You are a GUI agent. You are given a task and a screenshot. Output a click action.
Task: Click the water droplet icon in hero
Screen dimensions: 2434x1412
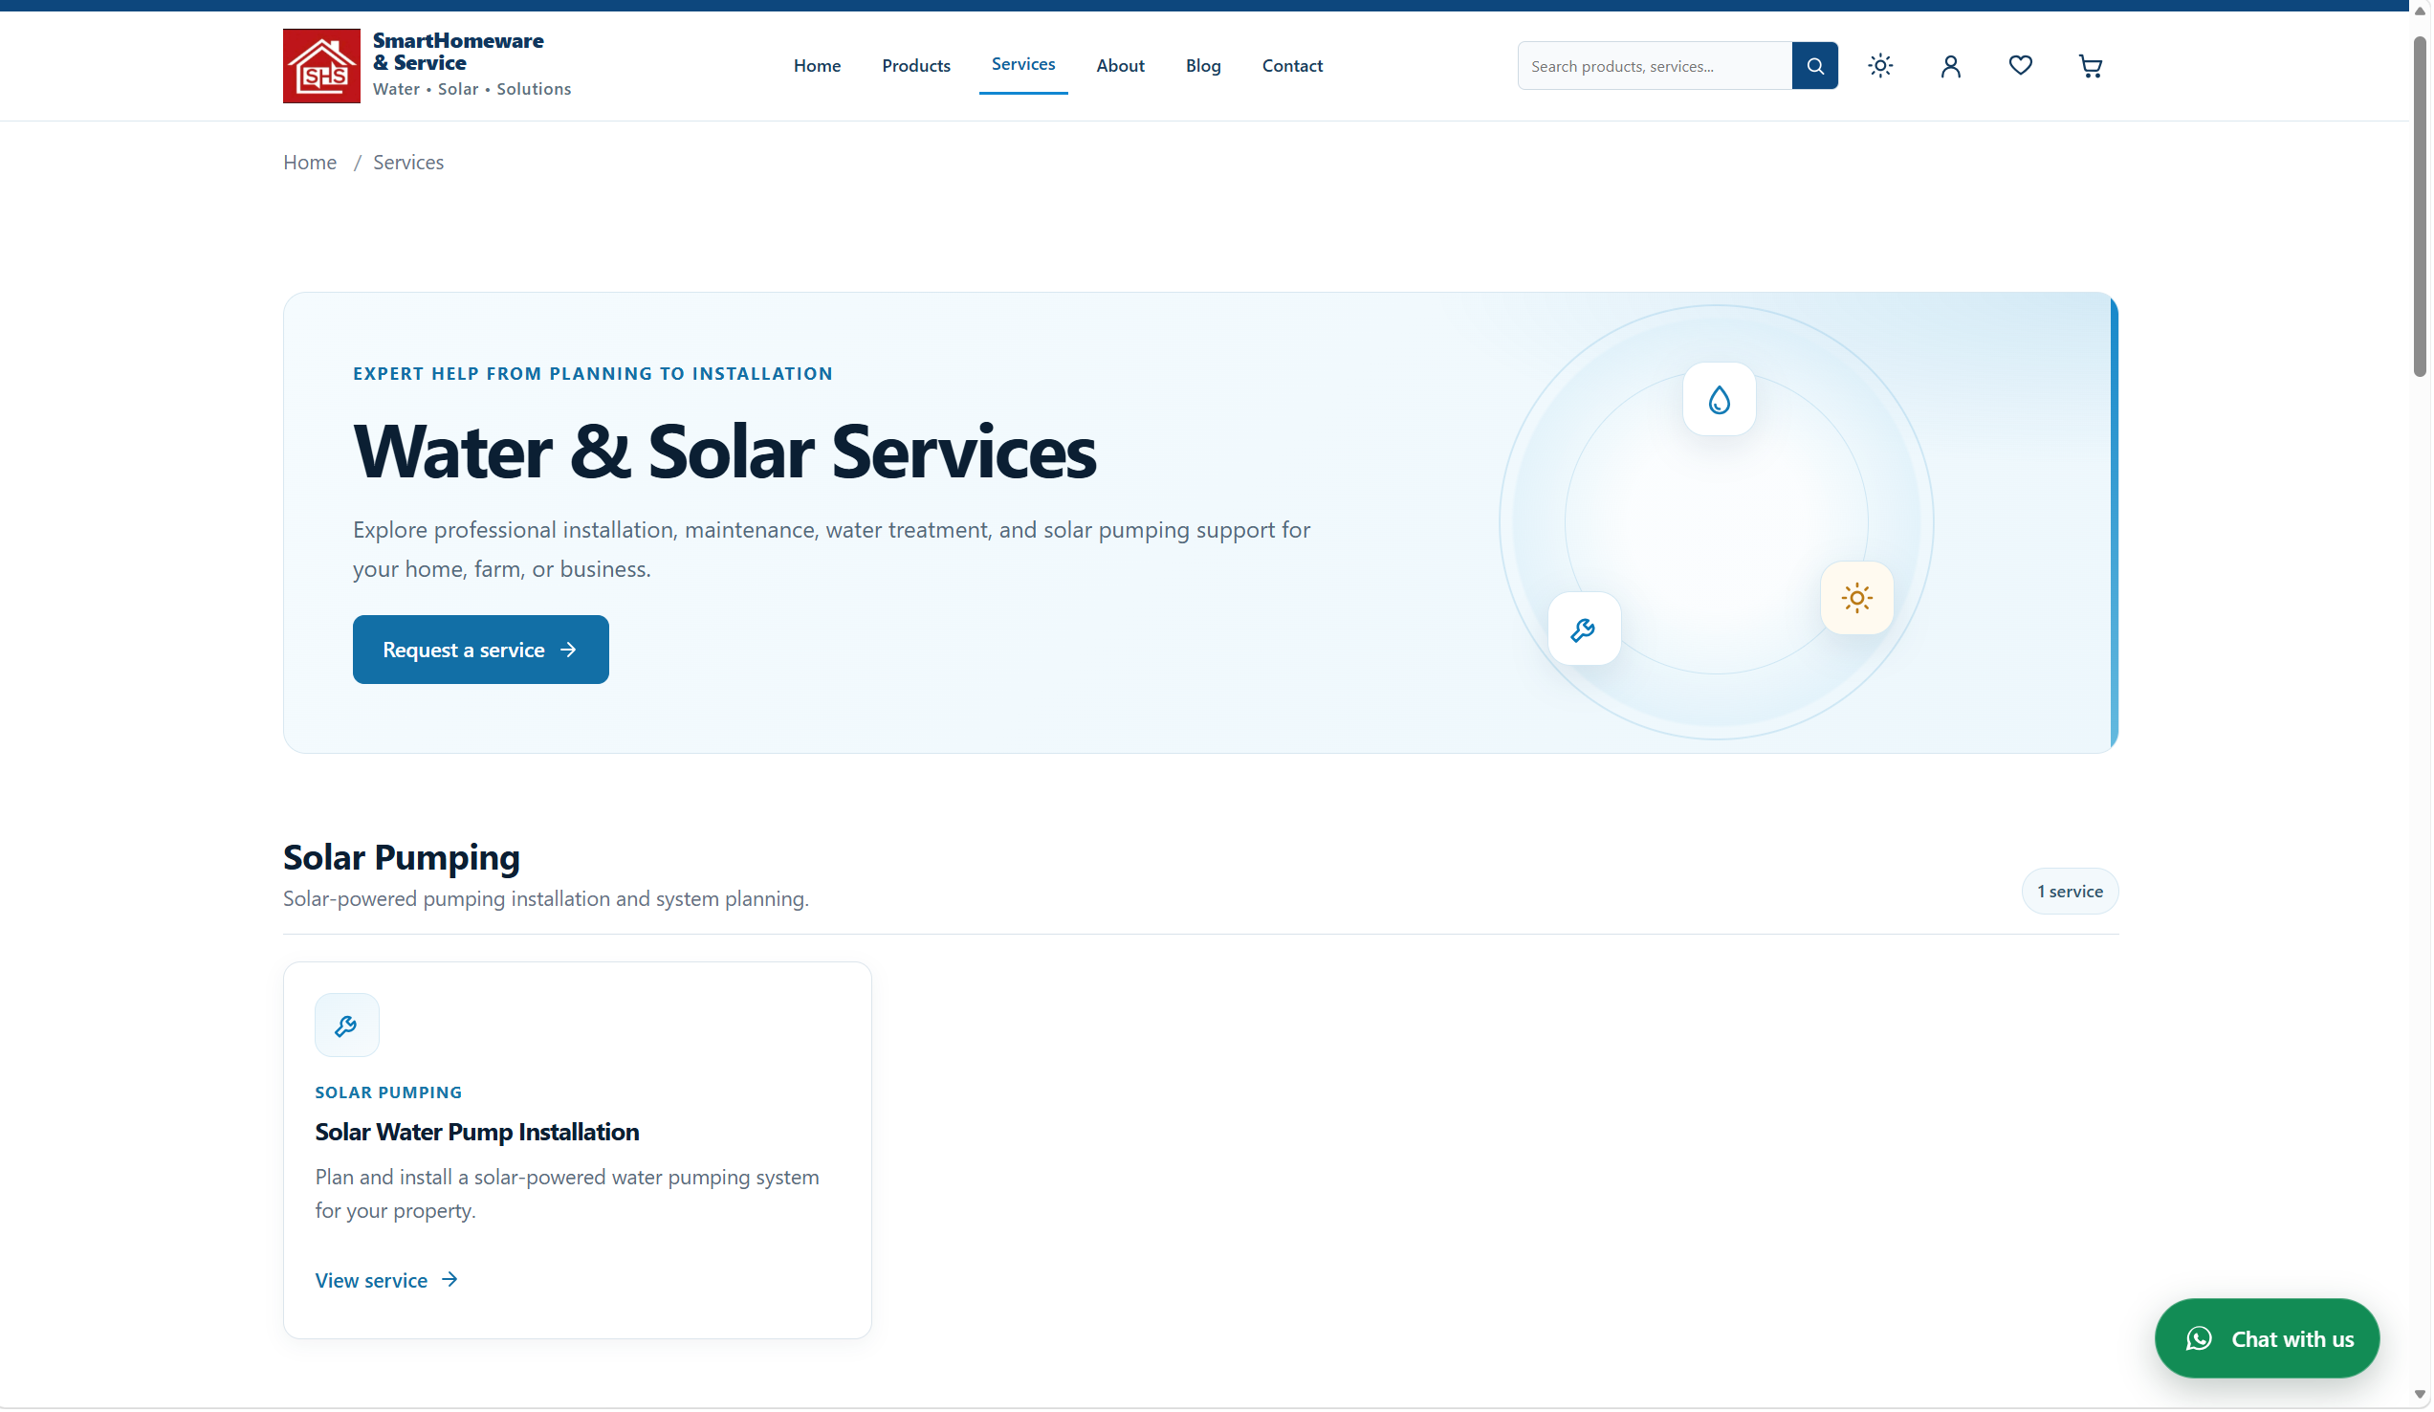[x=1721, y=400]
